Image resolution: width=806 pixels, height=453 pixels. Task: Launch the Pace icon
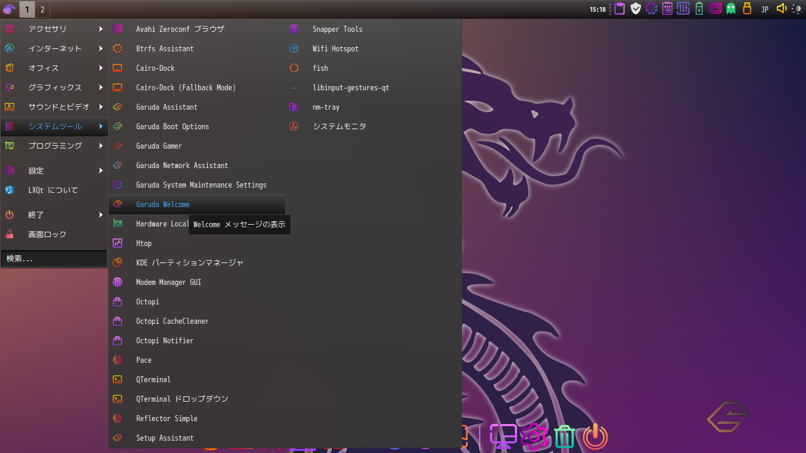[117, 360]
